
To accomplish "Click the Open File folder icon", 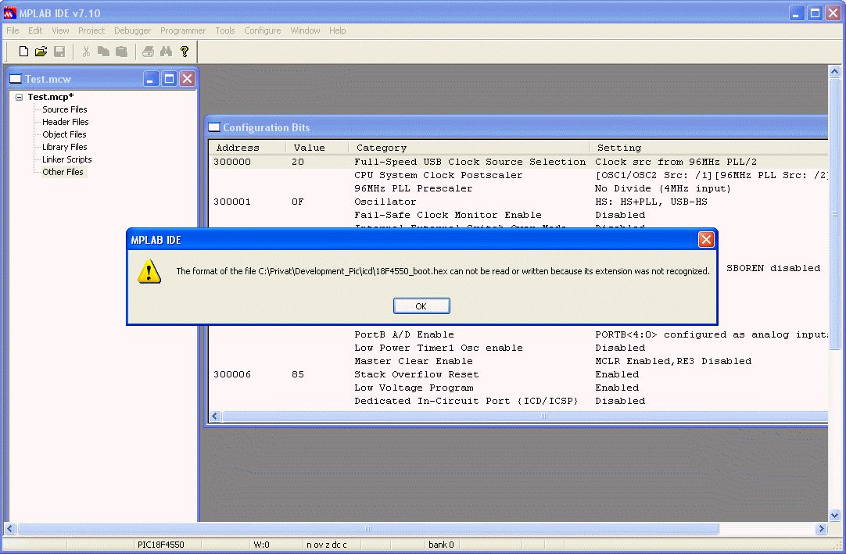I will 41,52.
